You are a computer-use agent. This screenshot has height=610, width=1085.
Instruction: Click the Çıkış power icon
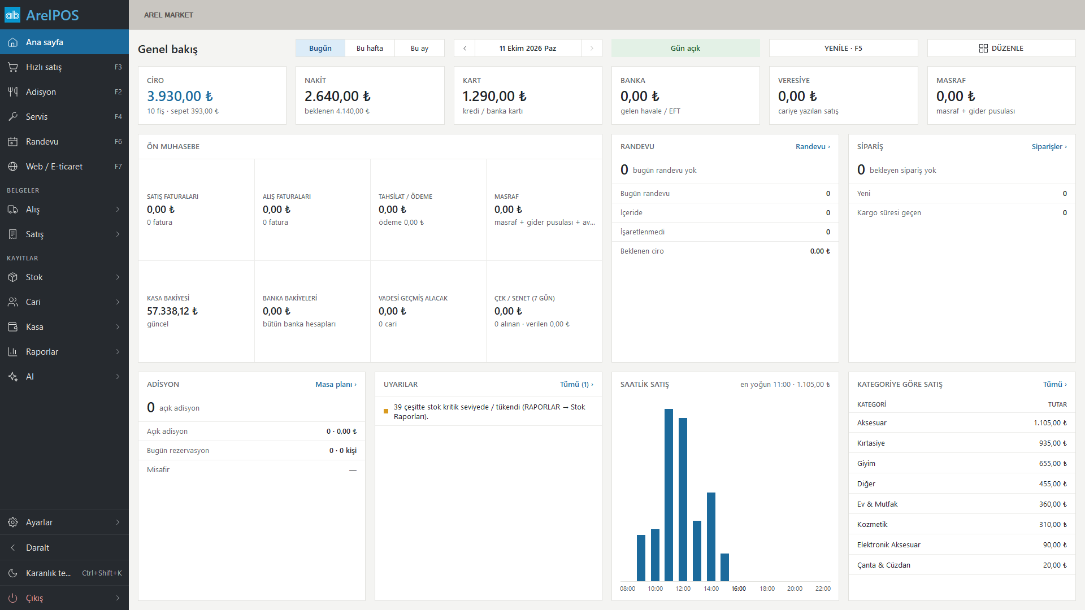click(x=12, y=598)
